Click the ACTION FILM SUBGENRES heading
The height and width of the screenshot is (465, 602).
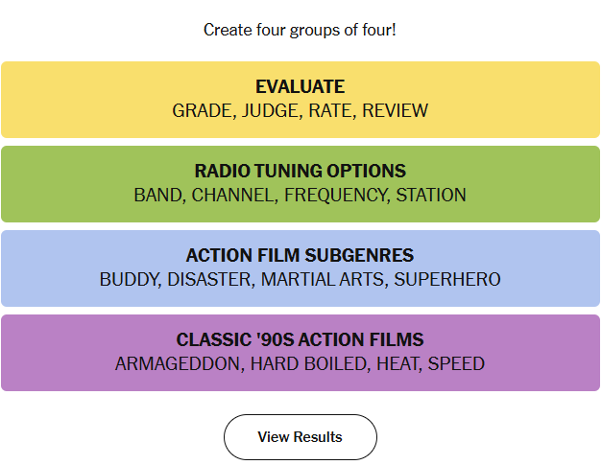coord(300,256)
